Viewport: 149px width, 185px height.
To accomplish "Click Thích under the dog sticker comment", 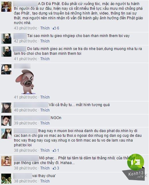I will (45, 97).
